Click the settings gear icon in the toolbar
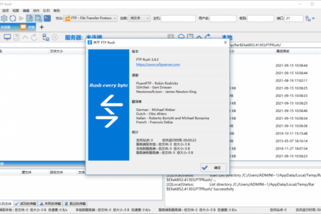The height and width of the screenshot is (214, 321). click(4, 18)
